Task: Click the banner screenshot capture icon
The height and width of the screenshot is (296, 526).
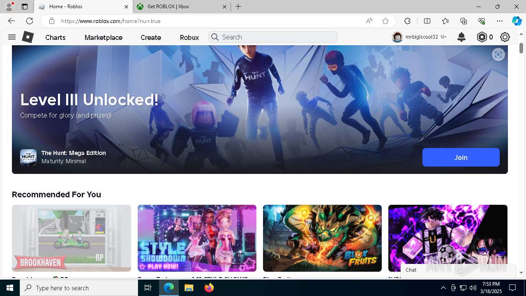Action: click(x=498, y=55)
